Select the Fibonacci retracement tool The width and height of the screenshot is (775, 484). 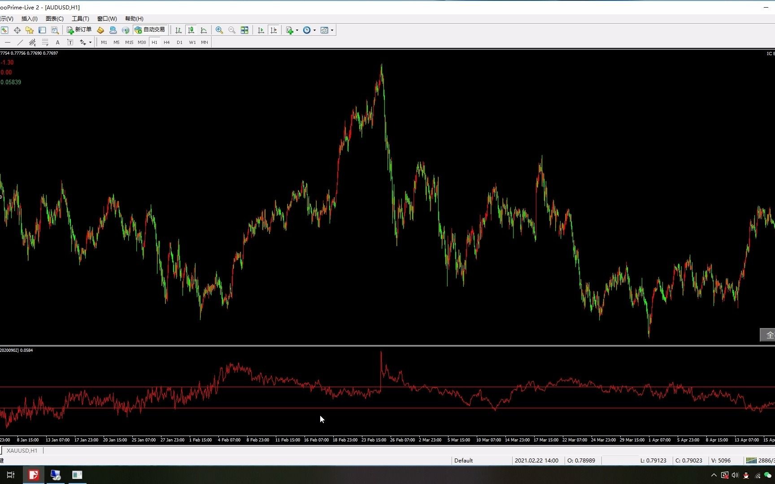45,42
